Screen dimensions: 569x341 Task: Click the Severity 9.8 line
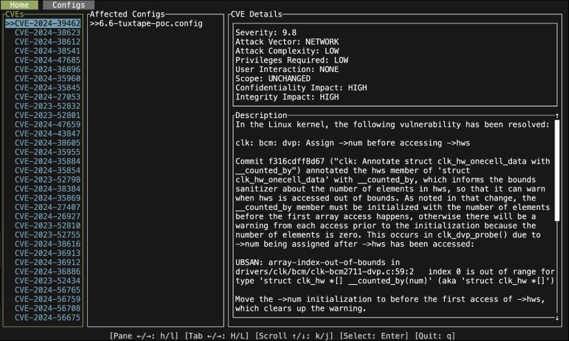[x=265, y=33]
